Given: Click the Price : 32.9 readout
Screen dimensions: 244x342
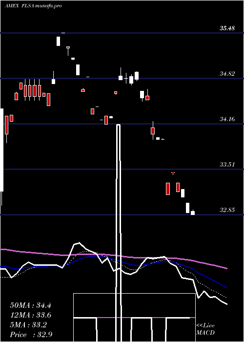Looking at the screenshot, I should coord(31,335).
